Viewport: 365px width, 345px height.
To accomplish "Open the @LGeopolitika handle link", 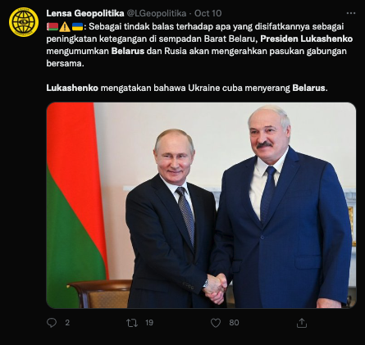I will tap(157, 13).
